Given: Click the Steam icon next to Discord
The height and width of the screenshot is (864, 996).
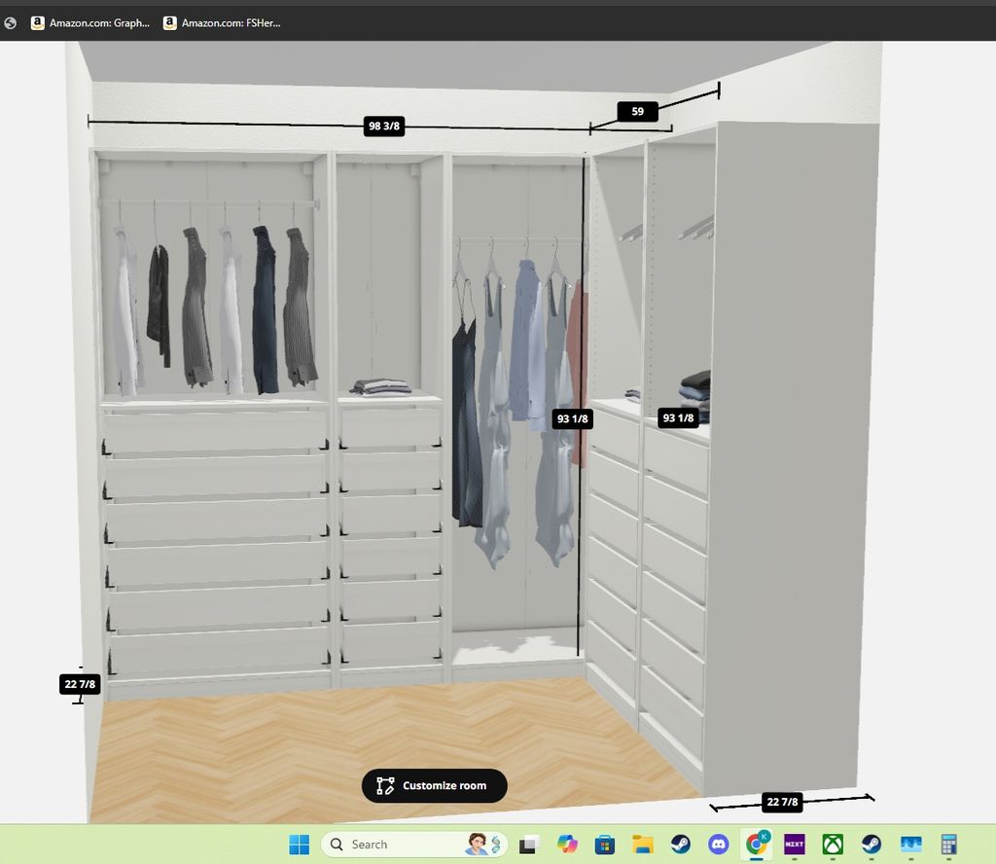Looking at the screenshot, I should pos(681,844).
